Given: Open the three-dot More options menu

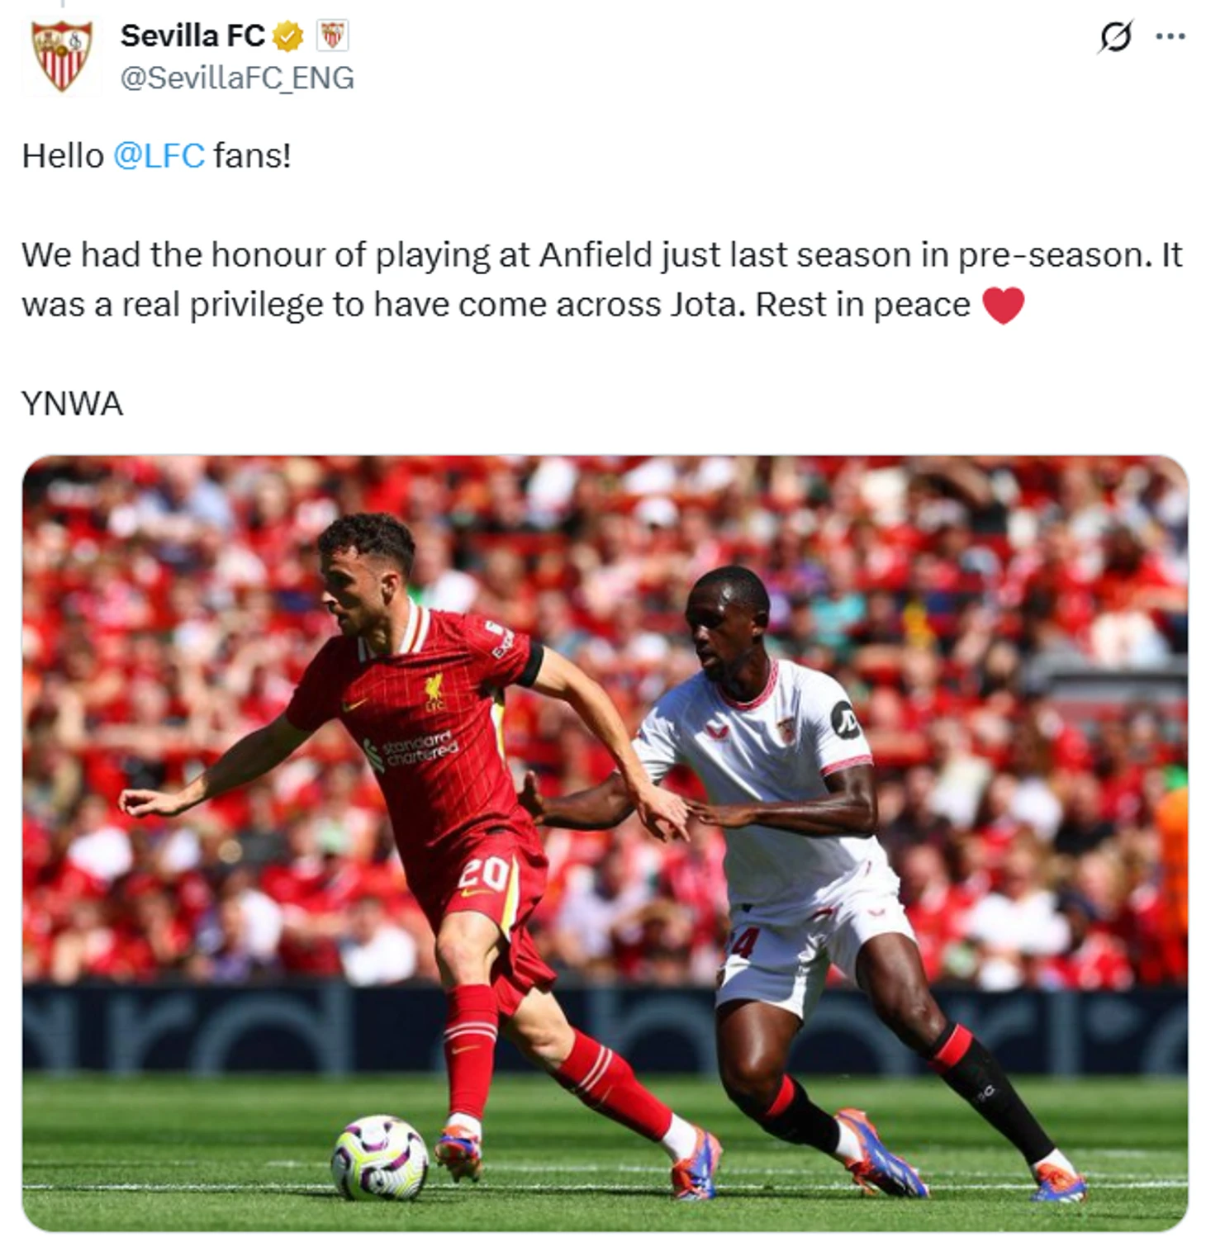Looking at the screenshot, I should point(1170,36).
